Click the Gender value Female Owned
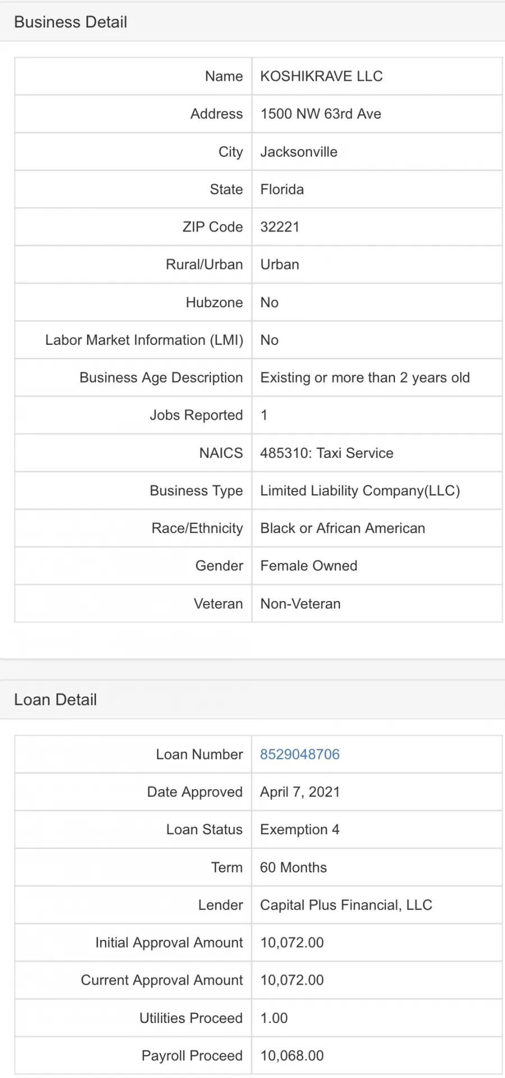The image size is (505, 1078). pos(309,566)
